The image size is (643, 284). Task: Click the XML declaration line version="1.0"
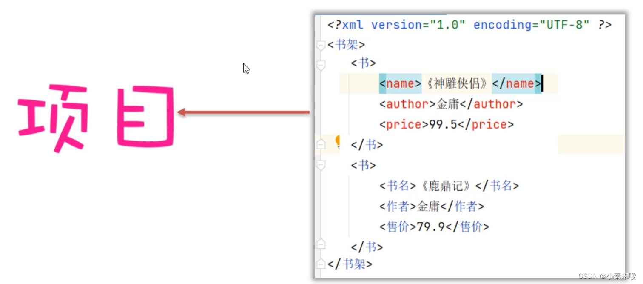tap(418, 25)
